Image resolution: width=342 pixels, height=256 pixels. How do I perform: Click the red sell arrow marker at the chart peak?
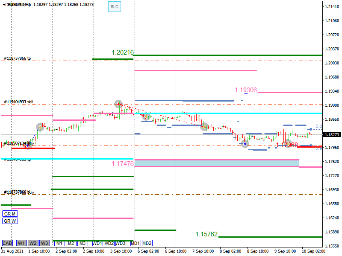pos(118,104)
